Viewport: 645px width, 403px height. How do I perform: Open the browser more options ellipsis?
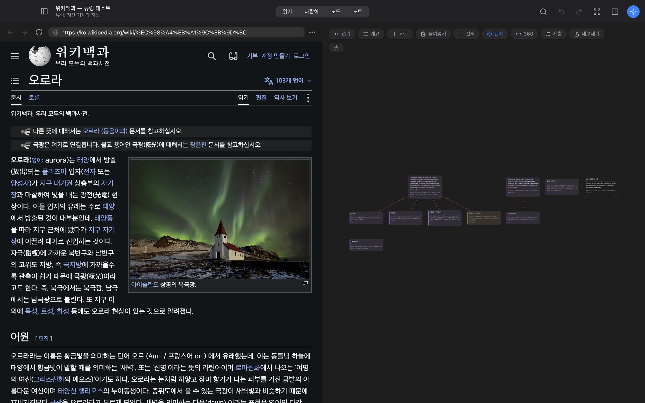click(x=312, y=32)
